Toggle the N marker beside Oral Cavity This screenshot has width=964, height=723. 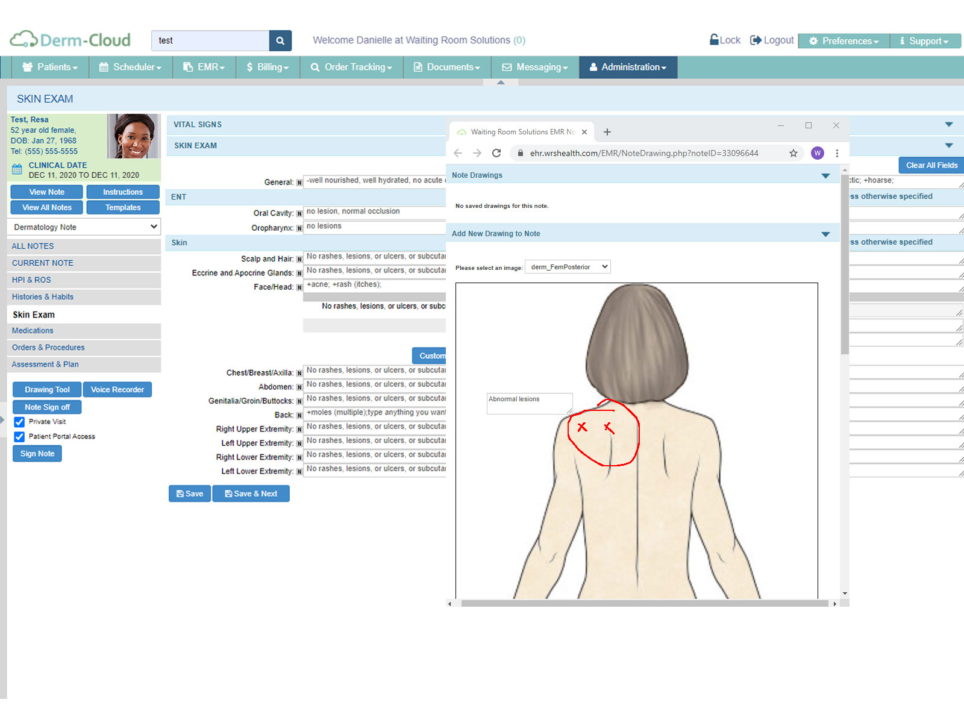pyautogui.click(x=299, y=214)
